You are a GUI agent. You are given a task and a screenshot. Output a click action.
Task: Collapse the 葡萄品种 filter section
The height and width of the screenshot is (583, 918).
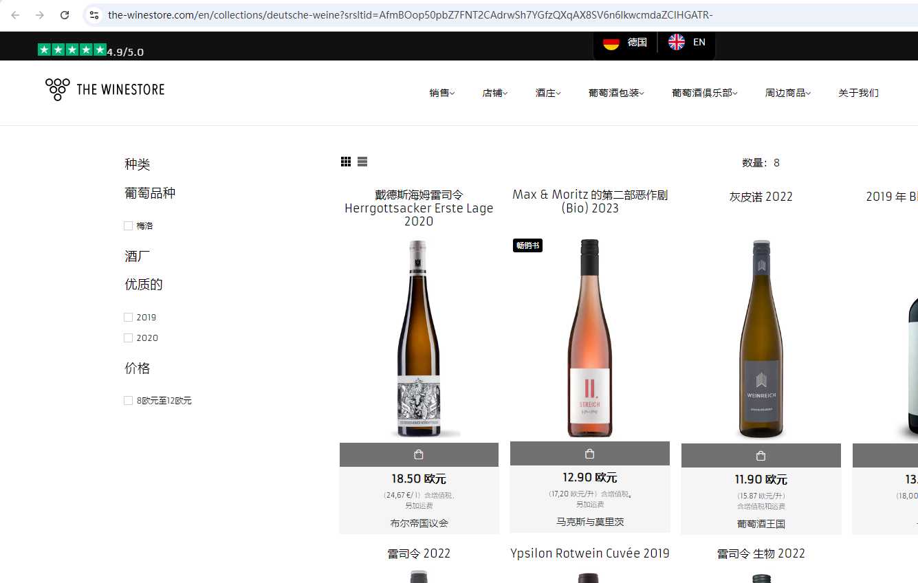pyautogui.click(x=150, y=193)
